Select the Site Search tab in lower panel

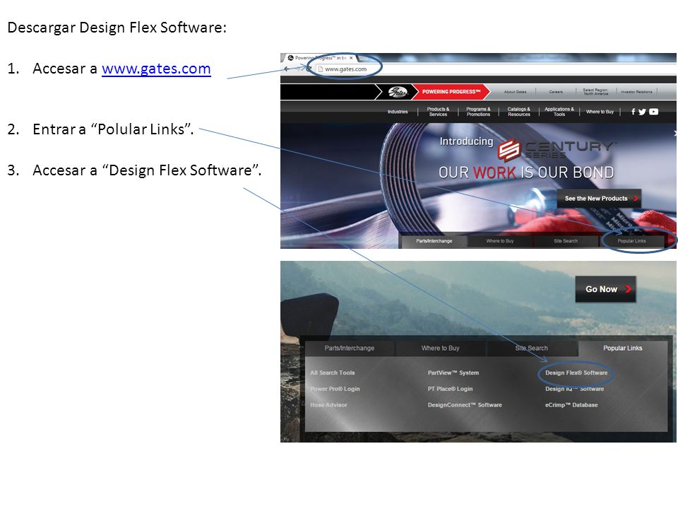pyautogui.click(x=531, y=348)
